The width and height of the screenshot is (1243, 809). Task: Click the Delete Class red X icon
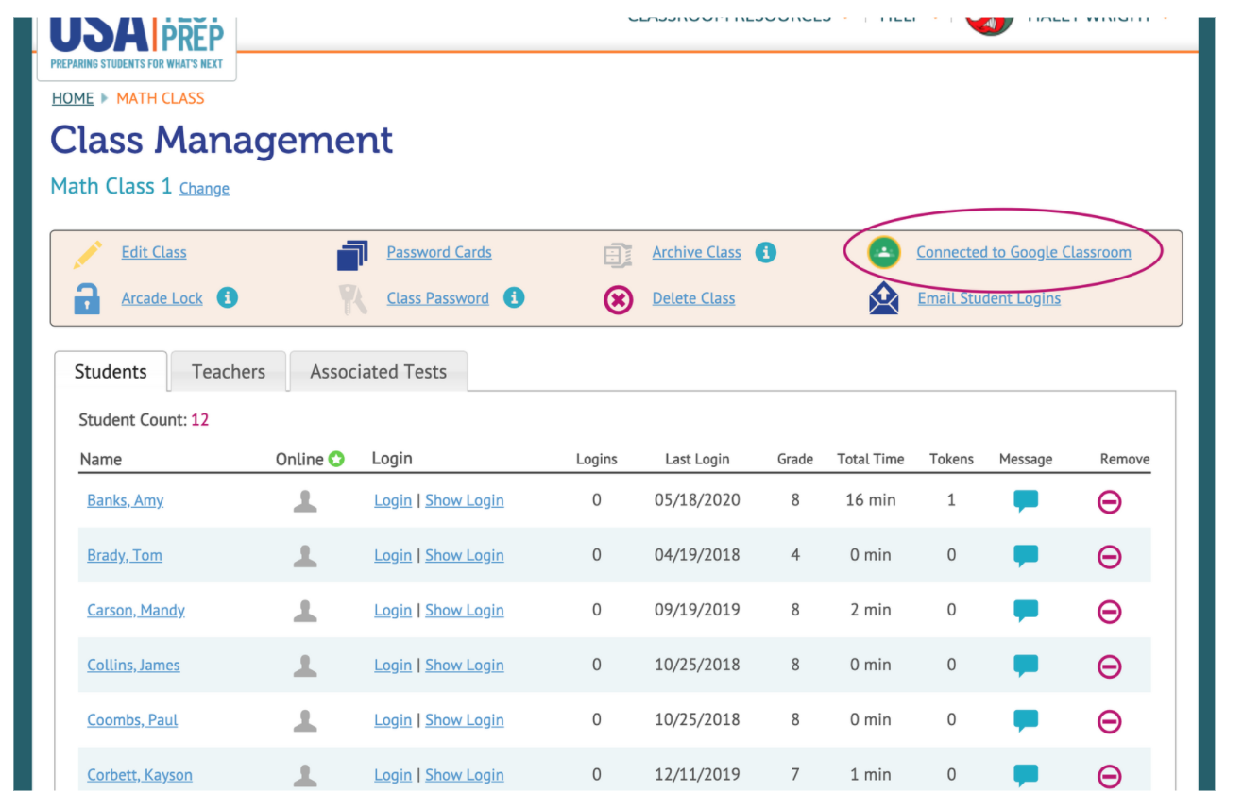[618, 299]
